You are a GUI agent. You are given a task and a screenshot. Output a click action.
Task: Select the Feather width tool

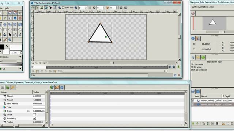(10, 35)
